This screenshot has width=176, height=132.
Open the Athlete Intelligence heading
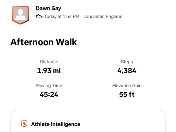click(x=55, y=124)
